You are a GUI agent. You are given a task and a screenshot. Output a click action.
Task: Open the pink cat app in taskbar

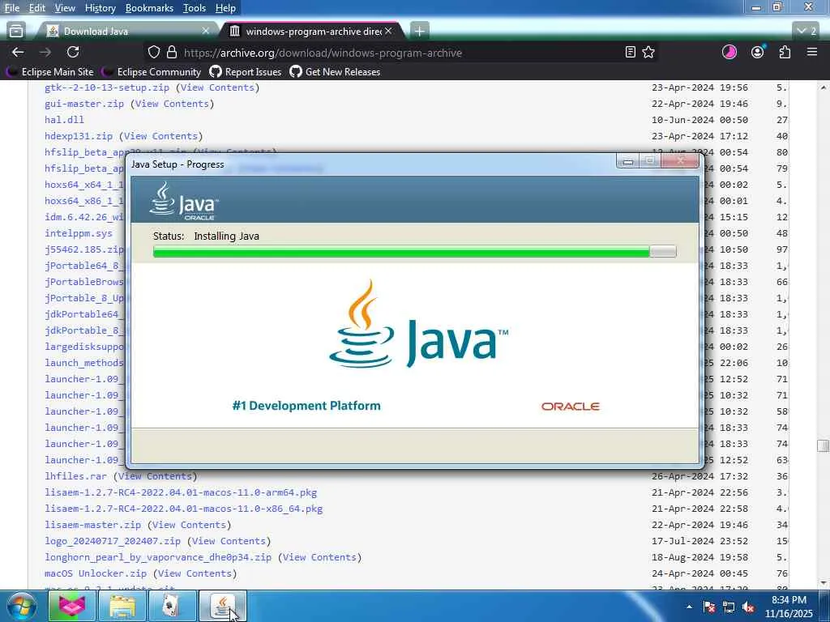pos(71,606)
